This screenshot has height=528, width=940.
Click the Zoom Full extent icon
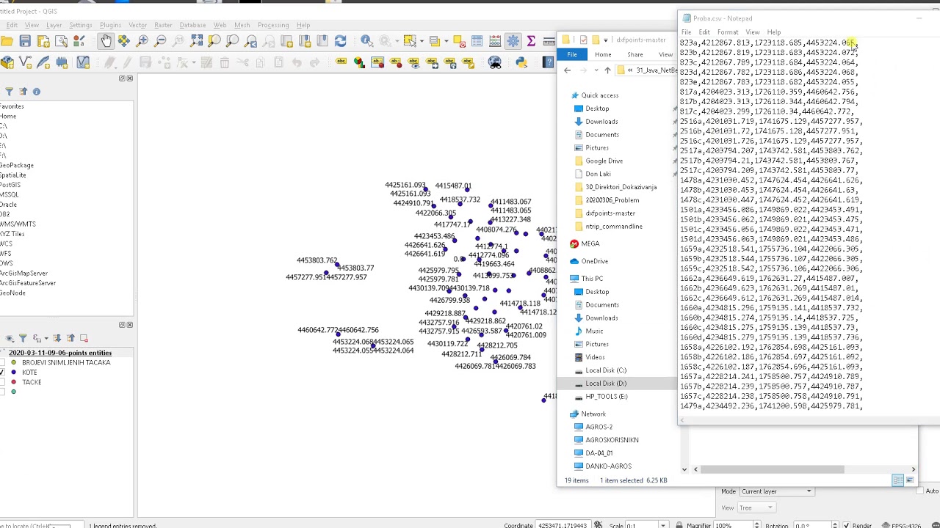coord(196,41)
